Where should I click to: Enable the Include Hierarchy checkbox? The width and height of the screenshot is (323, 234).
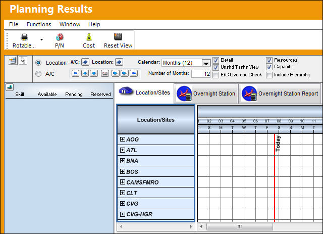pos(269,75)
